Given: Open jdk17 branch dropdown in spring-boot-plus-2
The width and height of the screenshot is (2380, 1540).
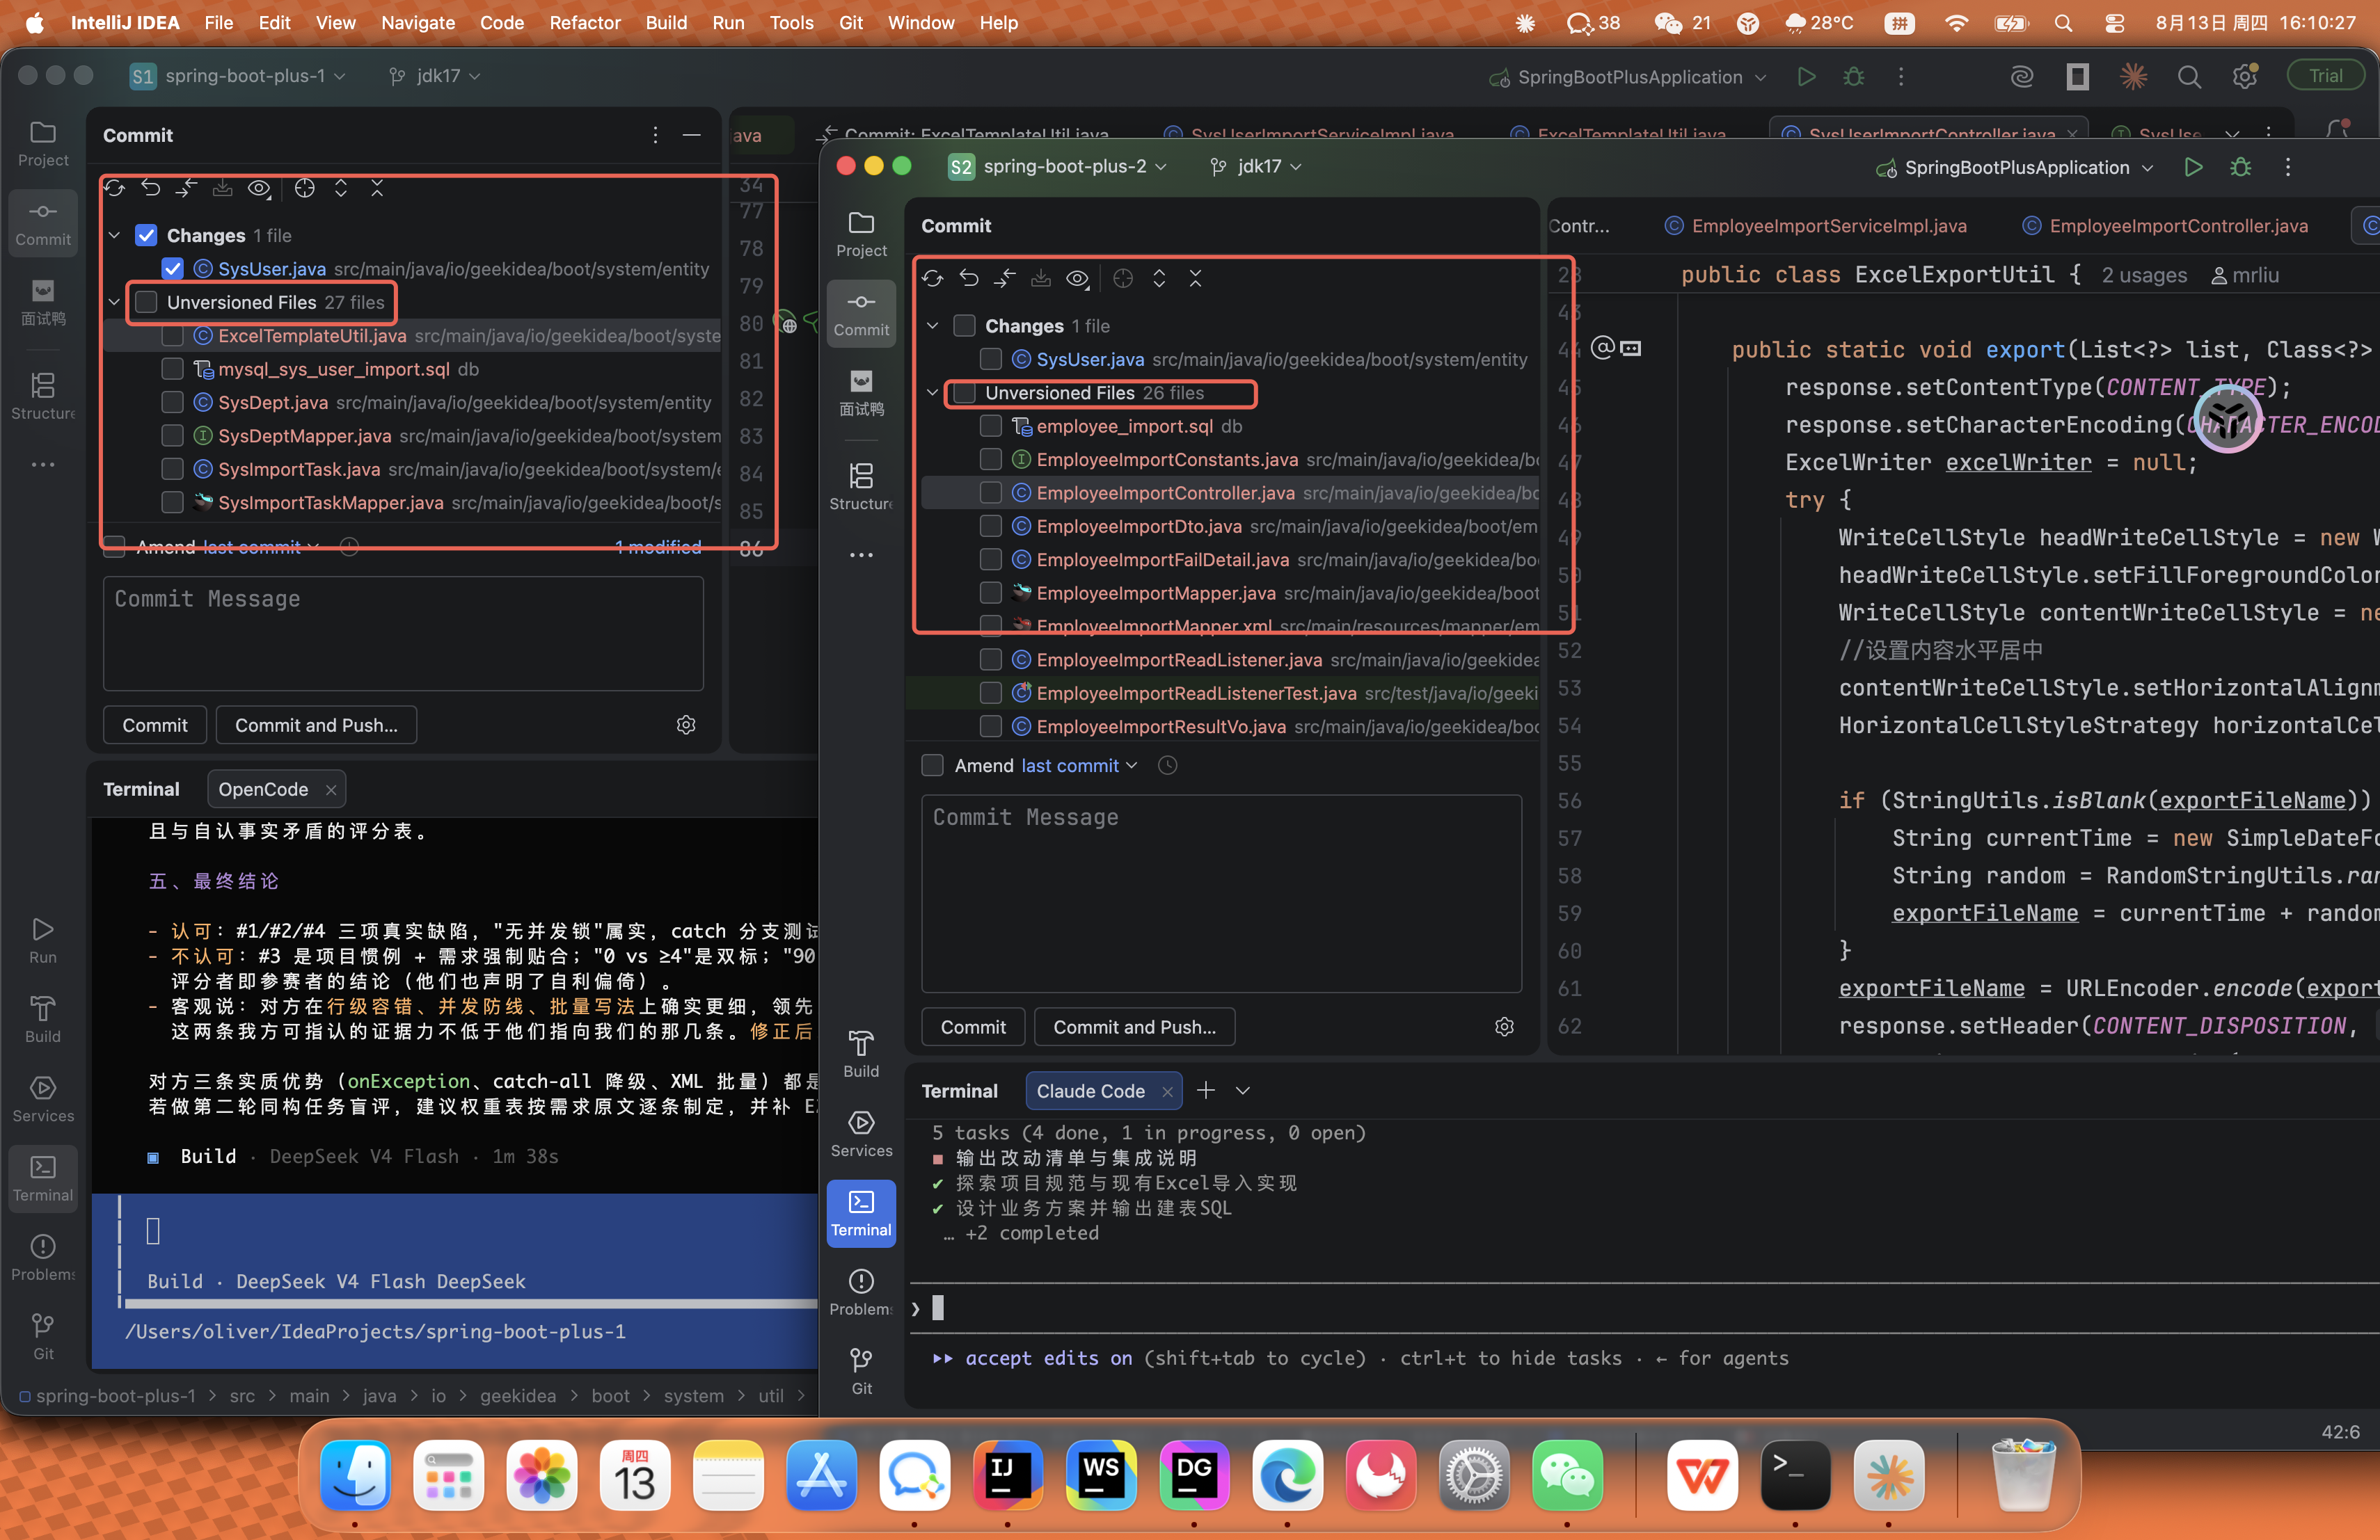Looking at the screenshot, I should click(1256, 167).
